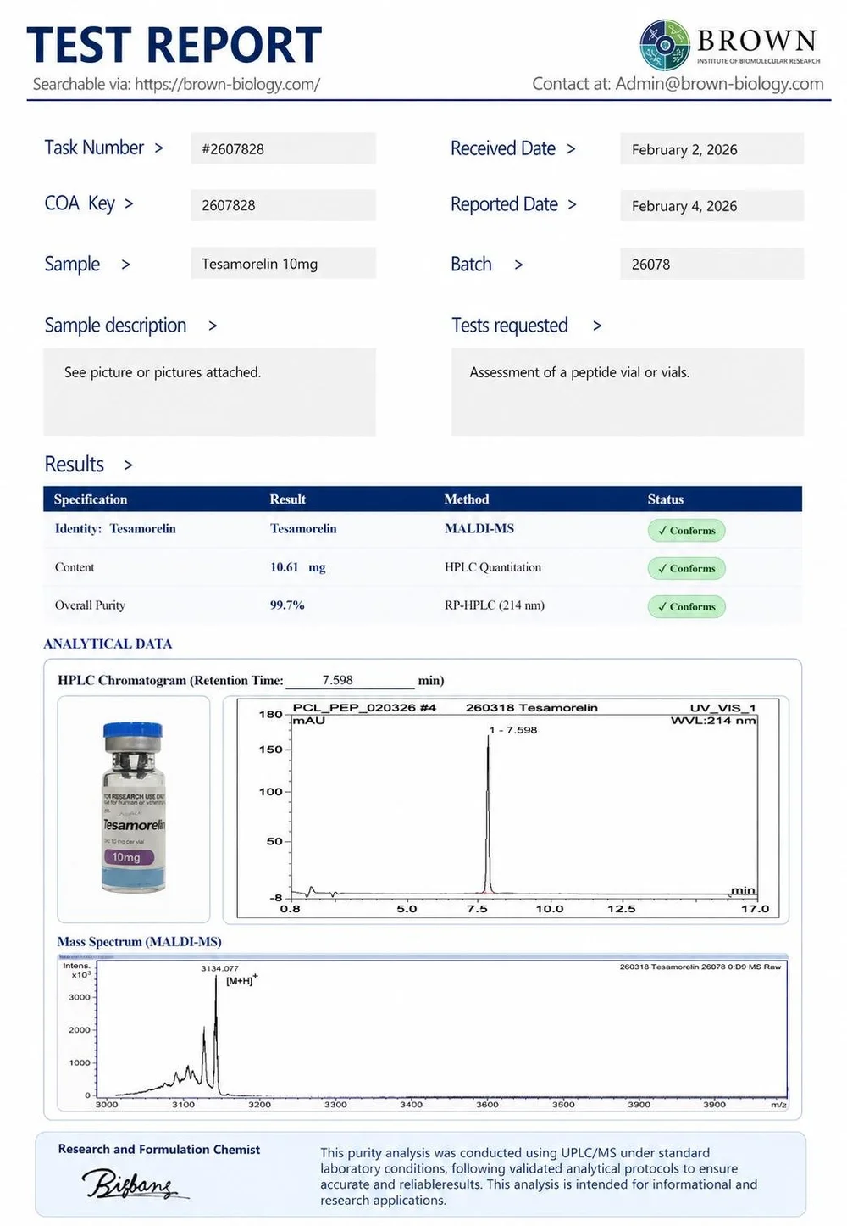Click the arrow beside Batch label
This screenshot has height=1226, width=847.
tap(518, 265)
